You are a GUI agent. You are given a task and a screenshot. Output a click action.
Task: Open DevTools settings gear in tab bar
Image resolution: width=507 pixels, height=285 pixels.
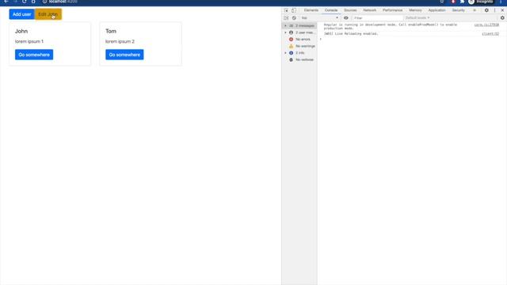pos(486,10)
